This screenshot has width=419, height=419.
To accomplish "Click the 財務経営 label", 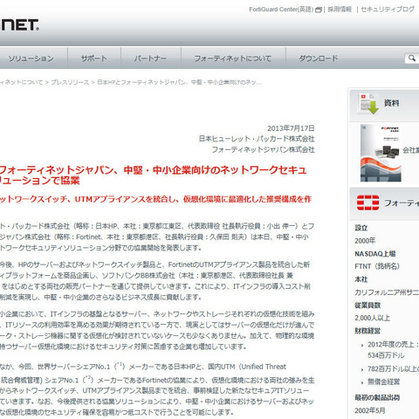I will click(x=367, y=331).
